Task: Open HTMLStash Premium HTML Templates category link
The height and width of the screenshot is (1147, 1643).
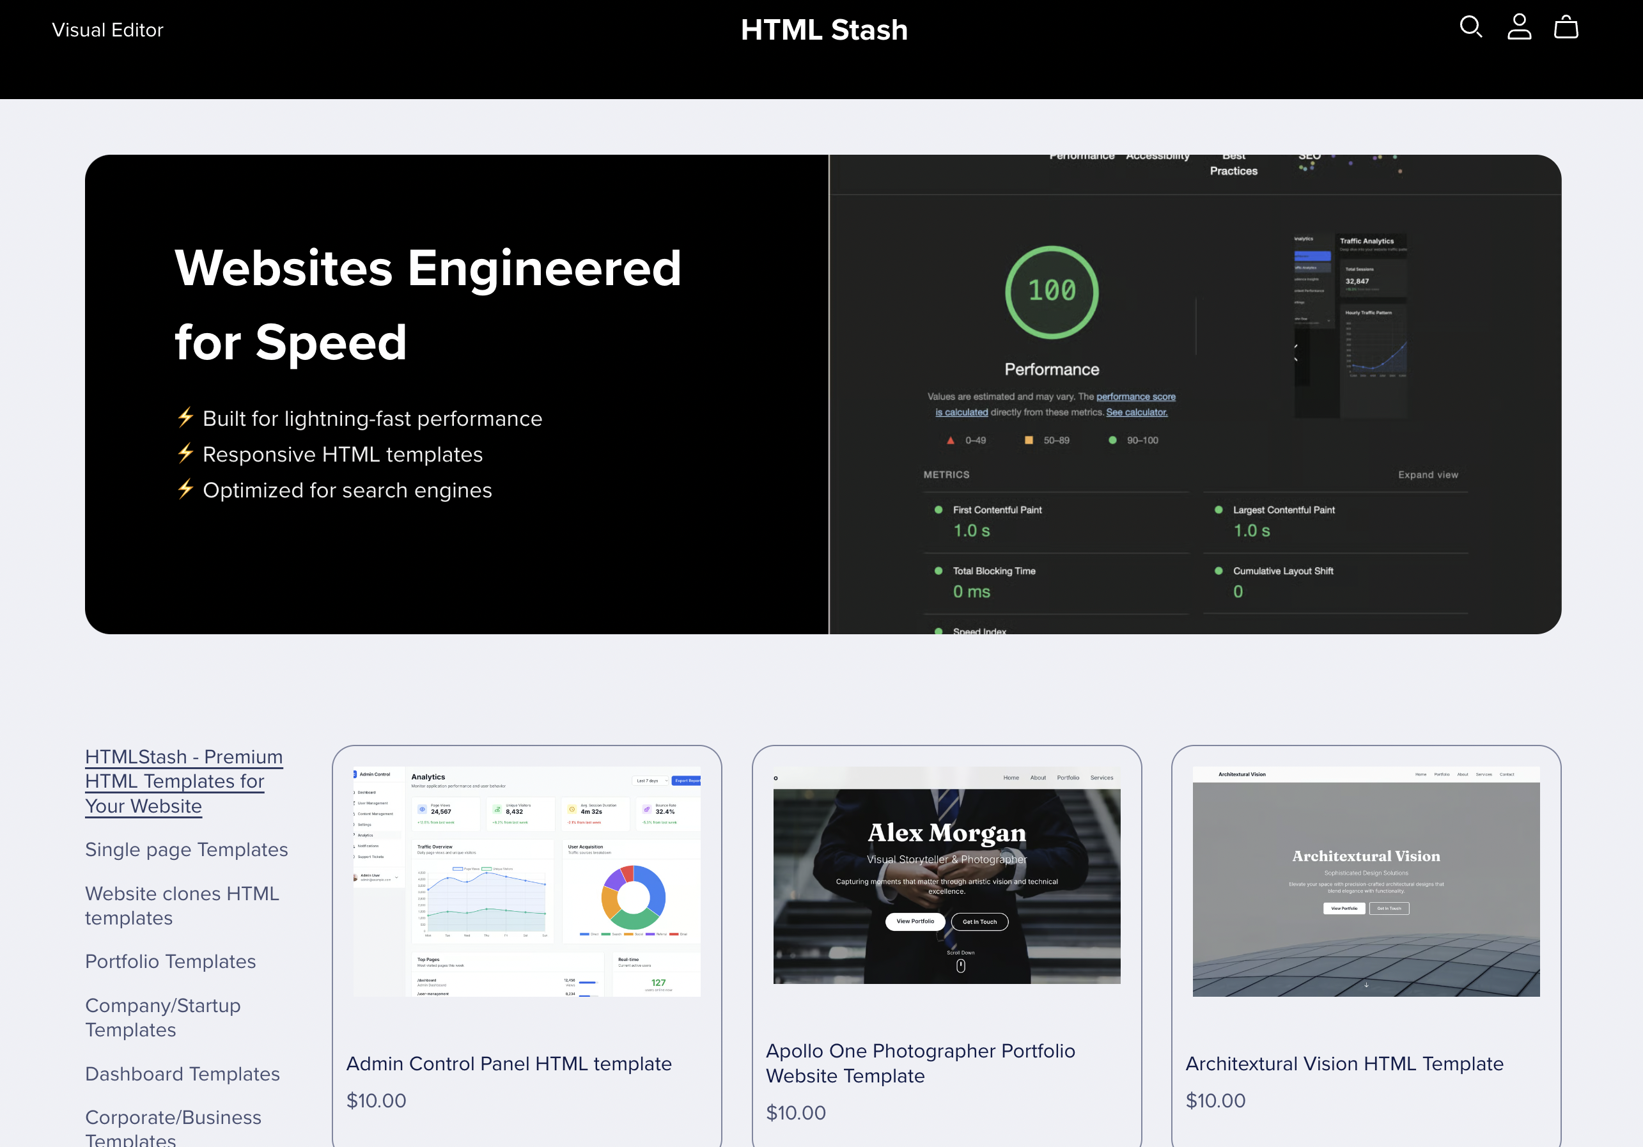Action: (184, 781)
